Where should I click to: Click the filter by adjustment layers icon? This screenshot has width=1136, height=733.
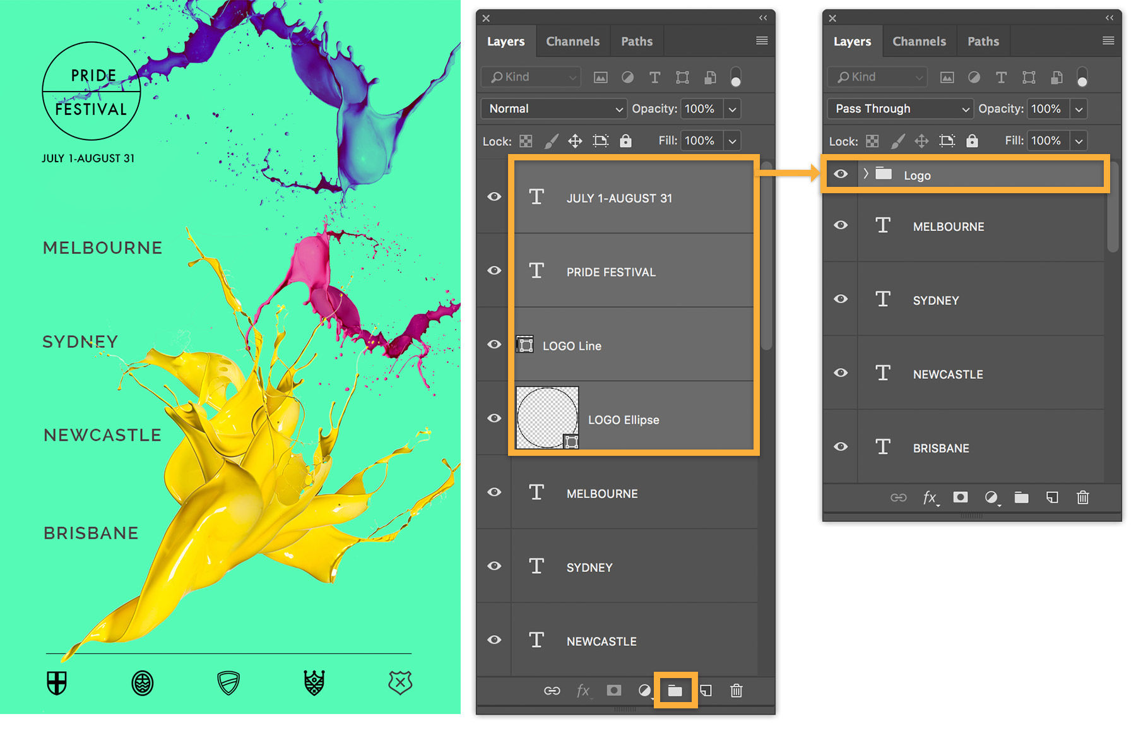pyautogui.click(x=628, y=77)
